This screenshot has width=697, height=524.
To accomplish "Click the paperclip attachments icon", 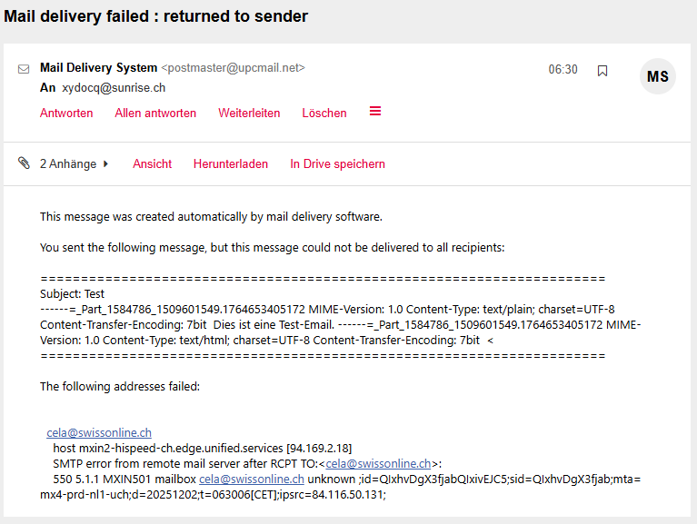I will (x=25, y=163).
